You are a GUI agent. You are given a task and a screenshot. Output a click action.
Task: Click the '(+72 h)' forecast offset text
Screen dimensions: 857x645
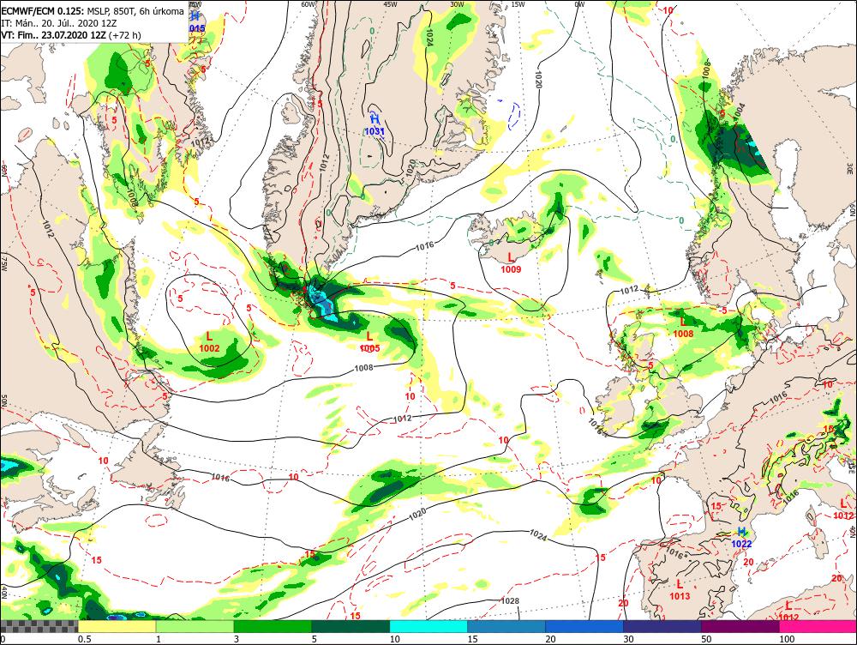pyautogui.click(x=125, y=35)
